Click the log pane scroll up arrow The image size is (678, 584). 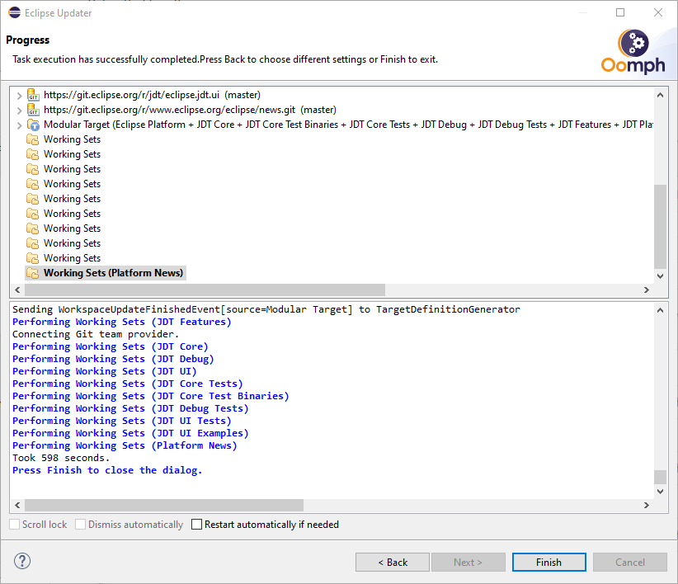pos(661,310)
